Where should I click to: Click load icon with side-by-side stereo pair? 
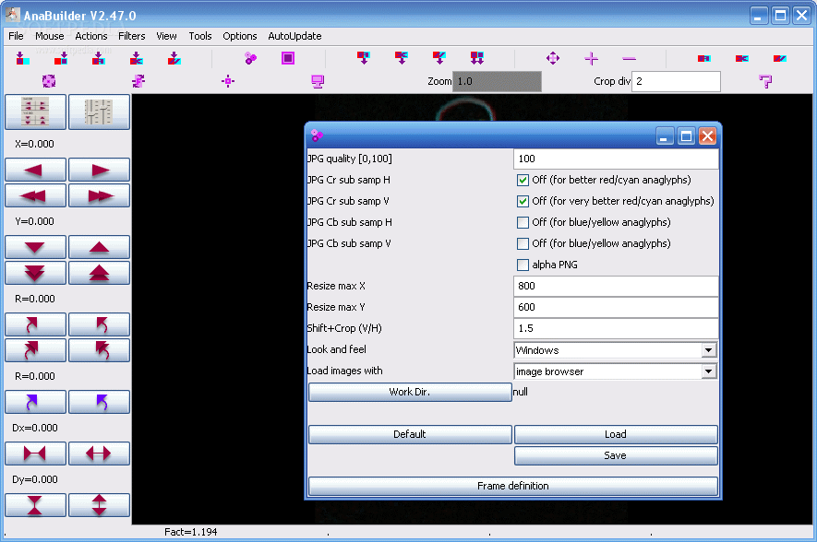pos(98,58)
